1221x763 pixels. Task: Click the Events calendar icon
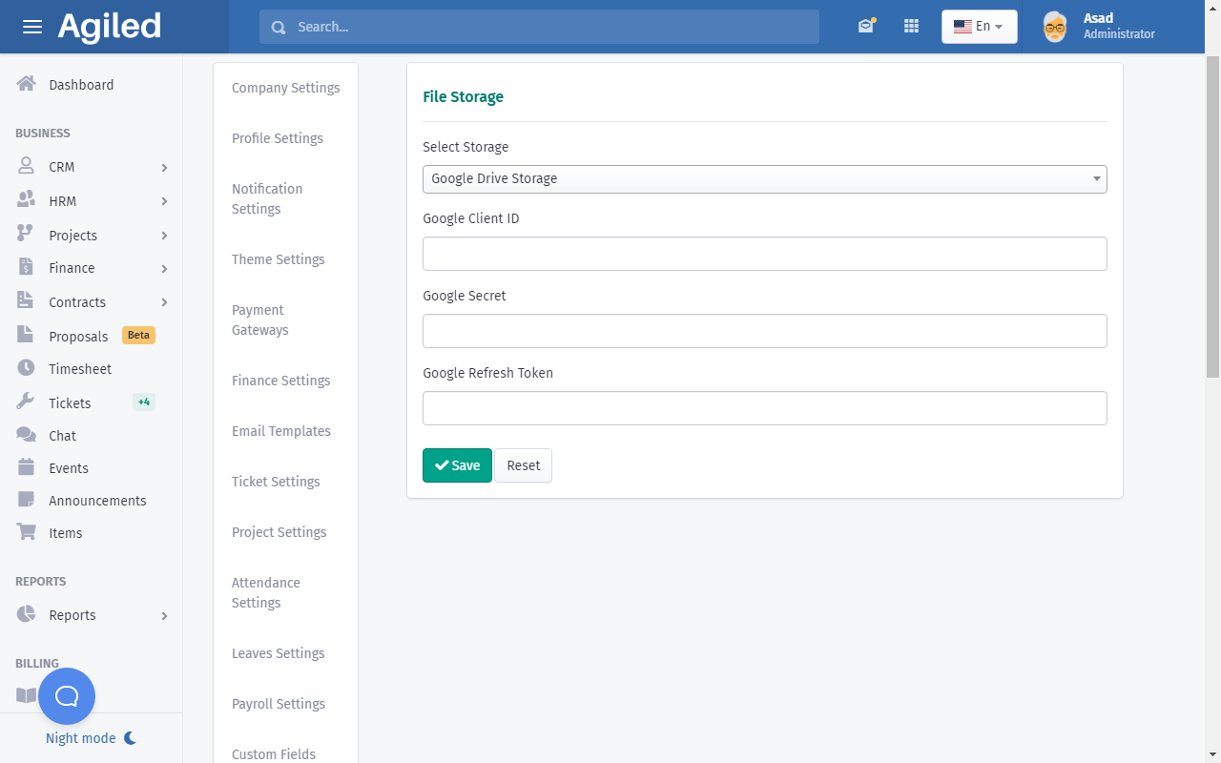point(27,467)
